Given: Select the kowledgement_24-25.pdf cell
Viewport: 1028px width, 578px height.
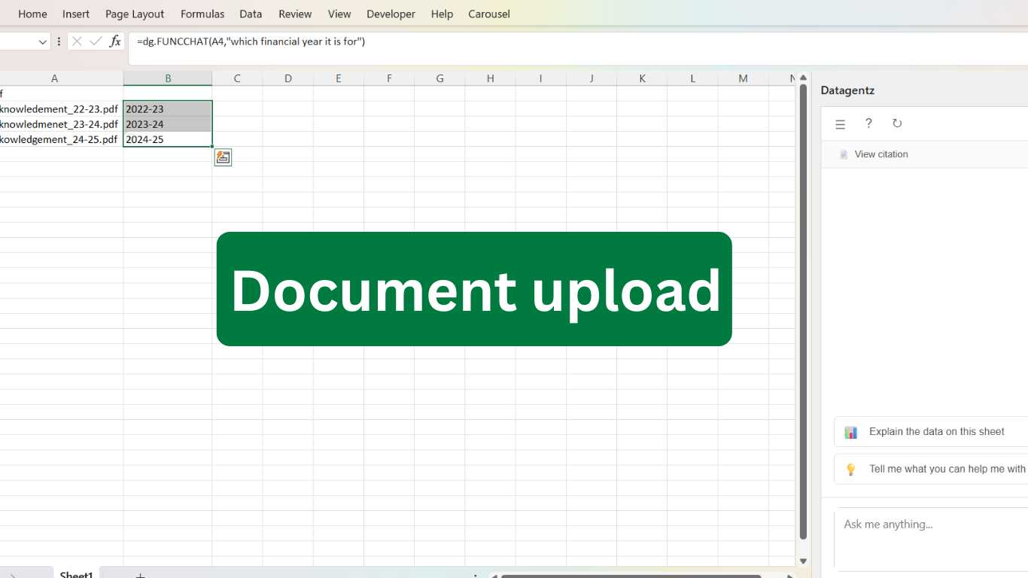Looking at the screenshot, I should 62,139.
